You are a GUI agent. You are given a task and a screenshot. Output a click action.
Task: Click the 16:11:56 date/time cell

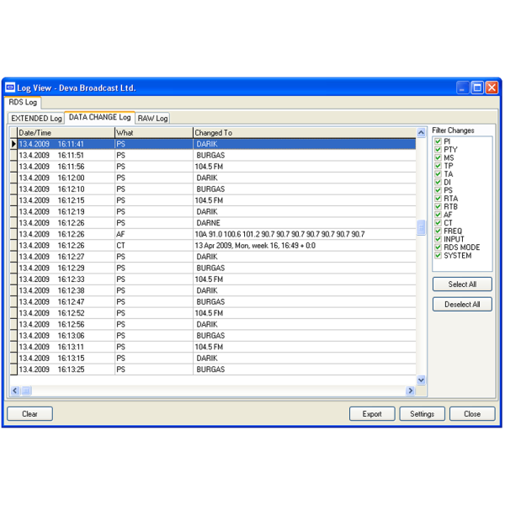66,167
